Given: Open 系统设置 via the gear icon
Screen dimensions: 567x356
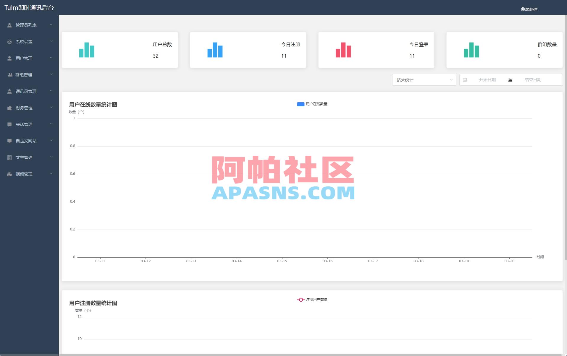Looking at the screenshot, I should [x=9, y=42].
